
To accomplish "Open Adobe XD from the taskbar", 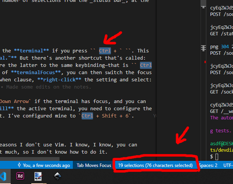I will click(20, 176).
